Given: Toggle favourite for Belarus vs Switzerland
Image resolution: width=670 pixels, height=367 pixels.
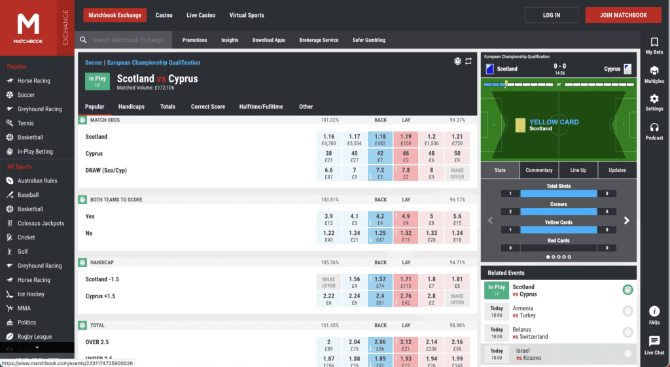Looking at the screenshot, I should point(627,332).
